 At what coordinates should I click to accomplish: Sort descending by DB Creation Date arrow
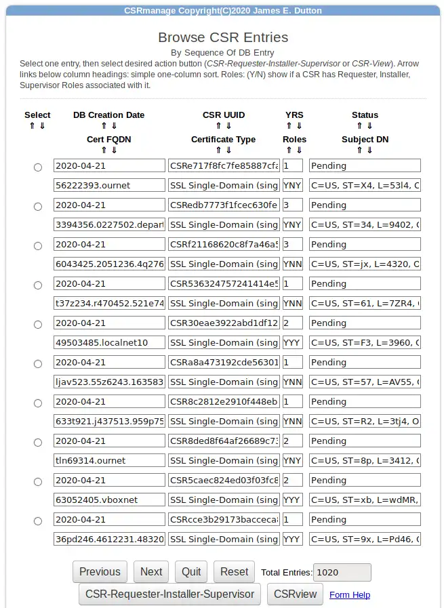tap(114, 125)
